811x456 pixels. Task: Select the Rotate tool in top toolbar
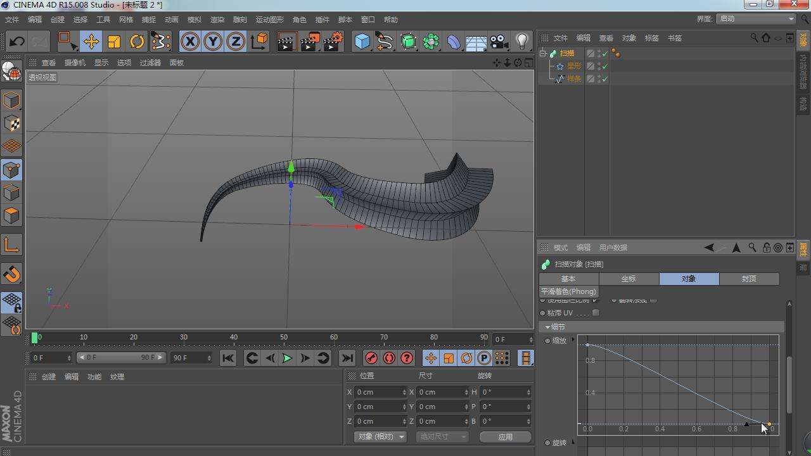coord(137,42)
